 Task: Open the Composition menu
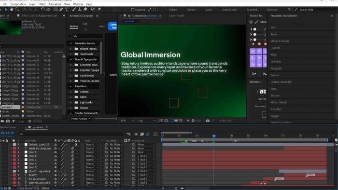pos(18,4)
